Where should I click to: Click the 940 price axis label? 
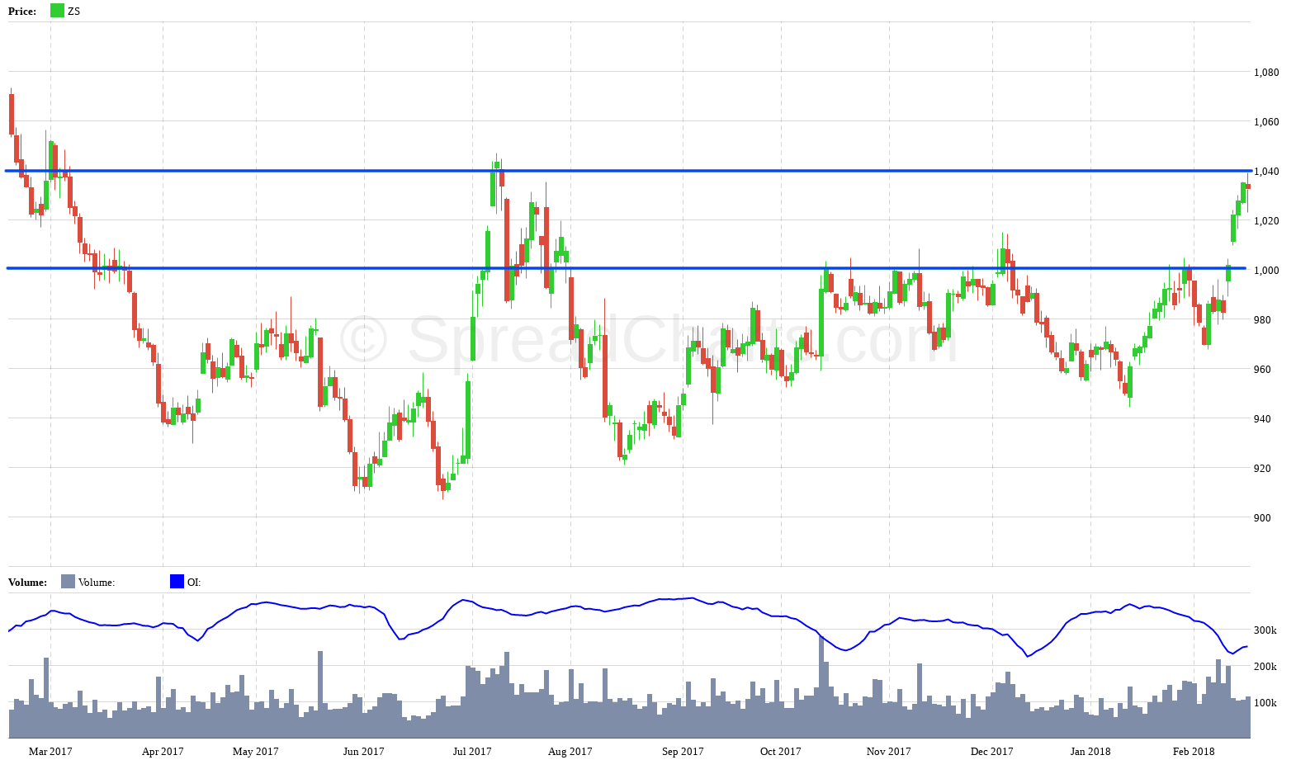(x=1262, y=419)
